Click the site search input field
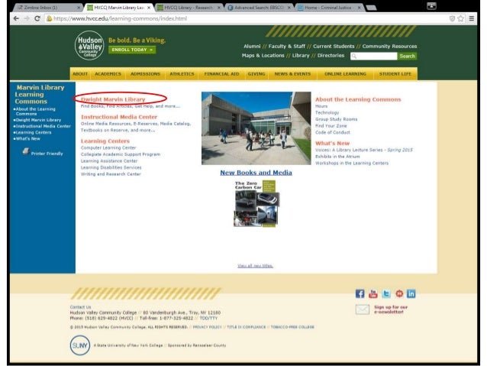 coord(373,56)
